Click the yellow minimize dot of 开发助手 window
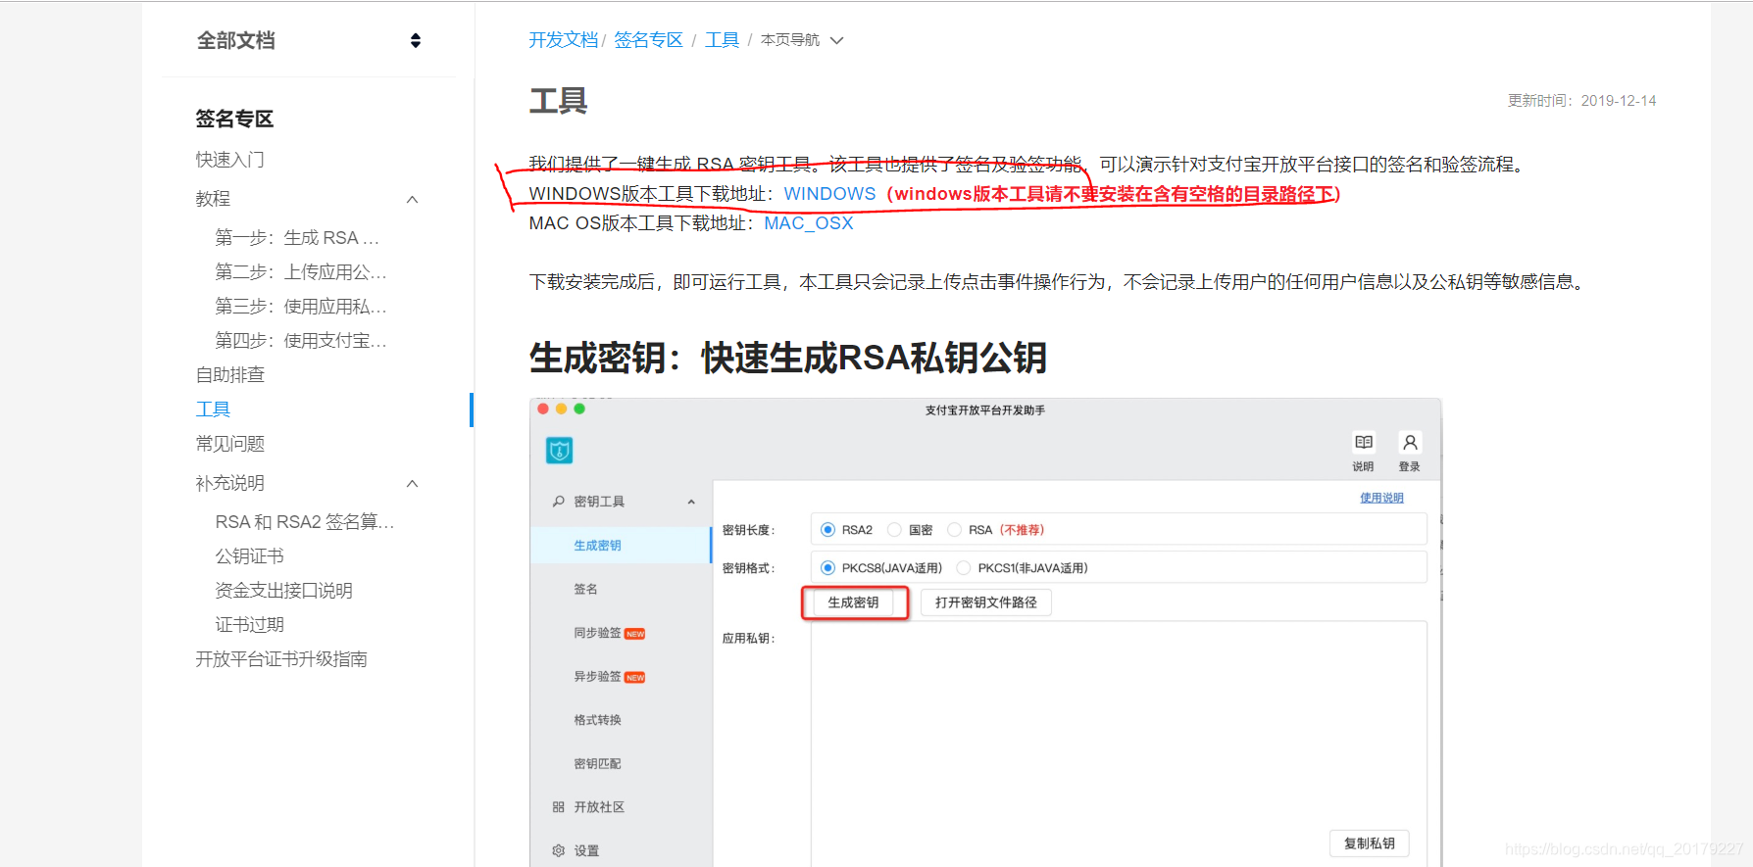The height and width of the screenshot is (867, 1753). (561, 409)
